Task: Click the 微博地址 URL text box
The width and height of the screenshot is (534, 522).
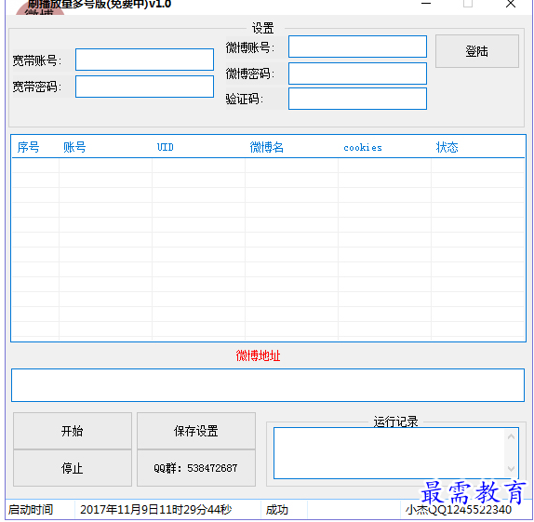Action: (268, 385)
